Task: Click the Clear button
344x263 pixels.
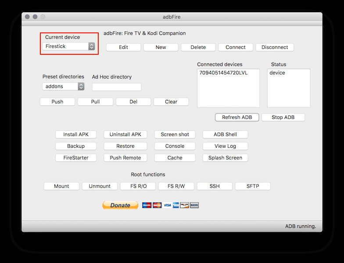Action: [x=171, y=102]
